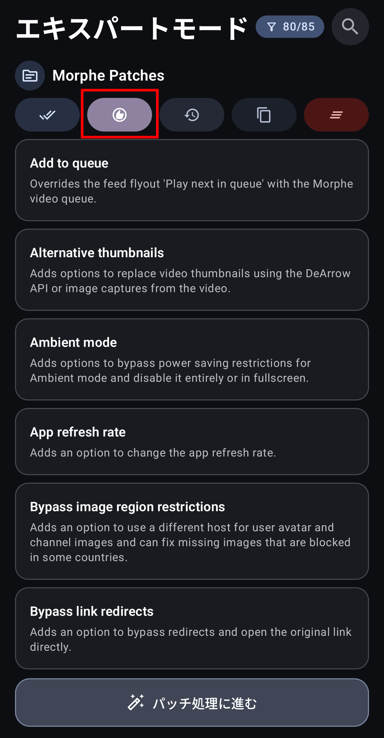Click the search magnifier icon
The width and height of the screenshot is (384, 738).
[350, 27]
